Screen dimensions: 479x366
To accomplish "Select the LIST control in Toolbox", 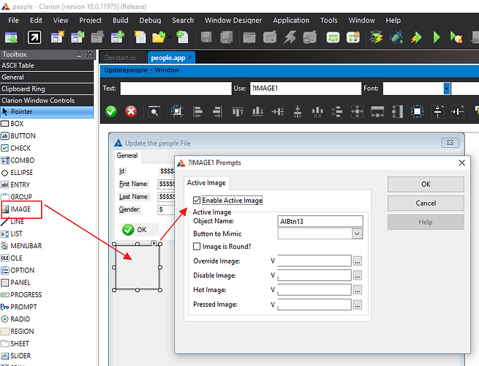I will point(12,234).
